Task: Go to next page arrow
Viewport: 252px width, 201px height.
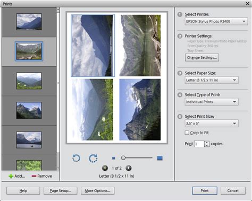Action: [x=129, y=168]
